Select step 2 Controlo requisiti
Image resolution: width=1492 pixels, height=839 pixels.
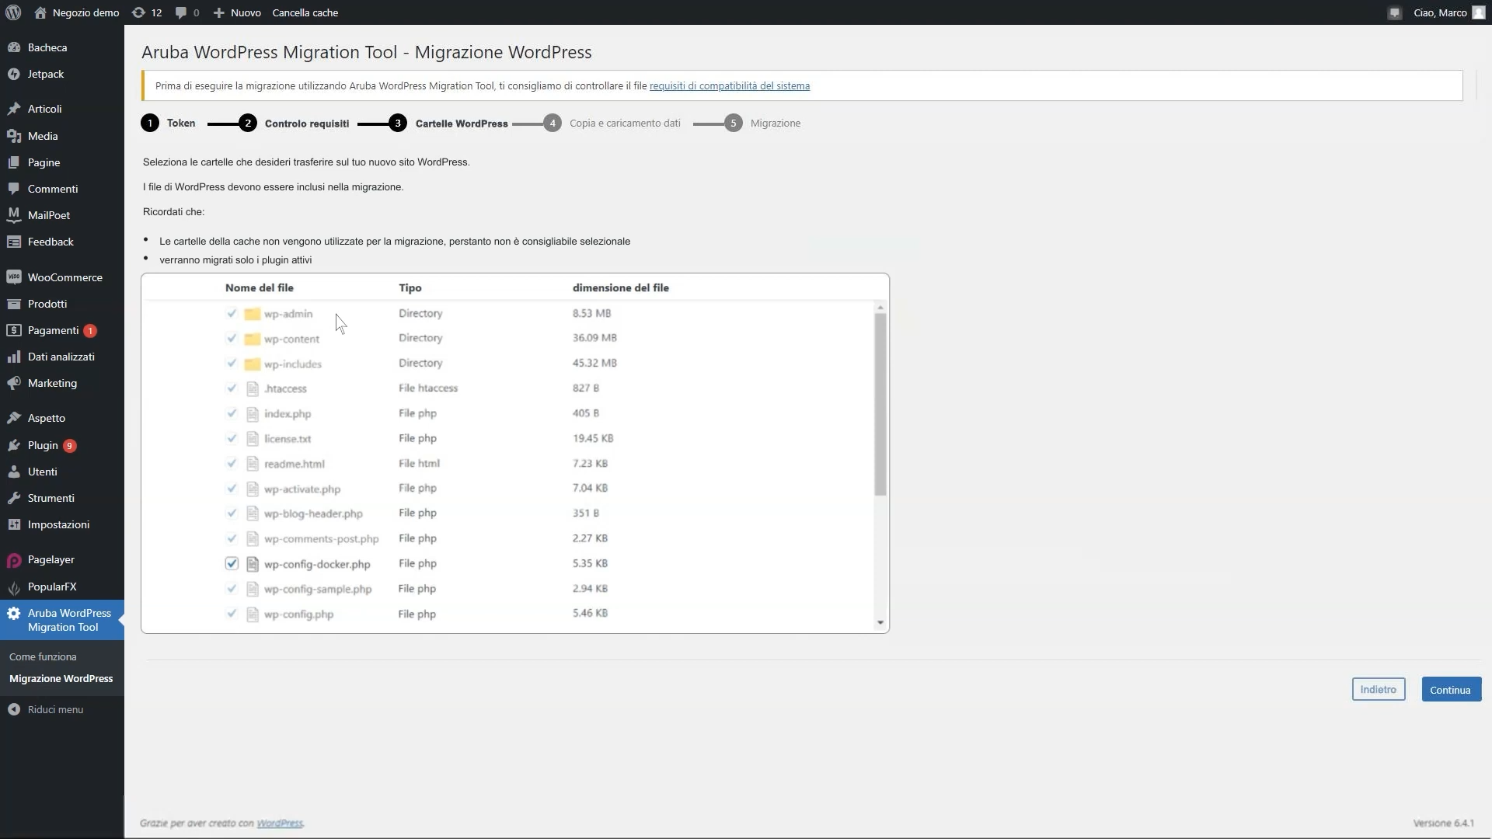click(x=294, y=123)
